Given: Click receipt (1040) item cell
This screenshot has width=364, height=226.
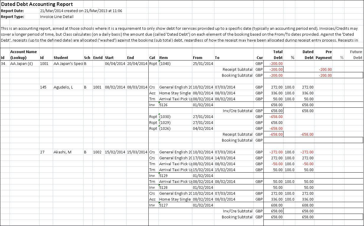Looking at the screenshot, I should click(165, 64).
